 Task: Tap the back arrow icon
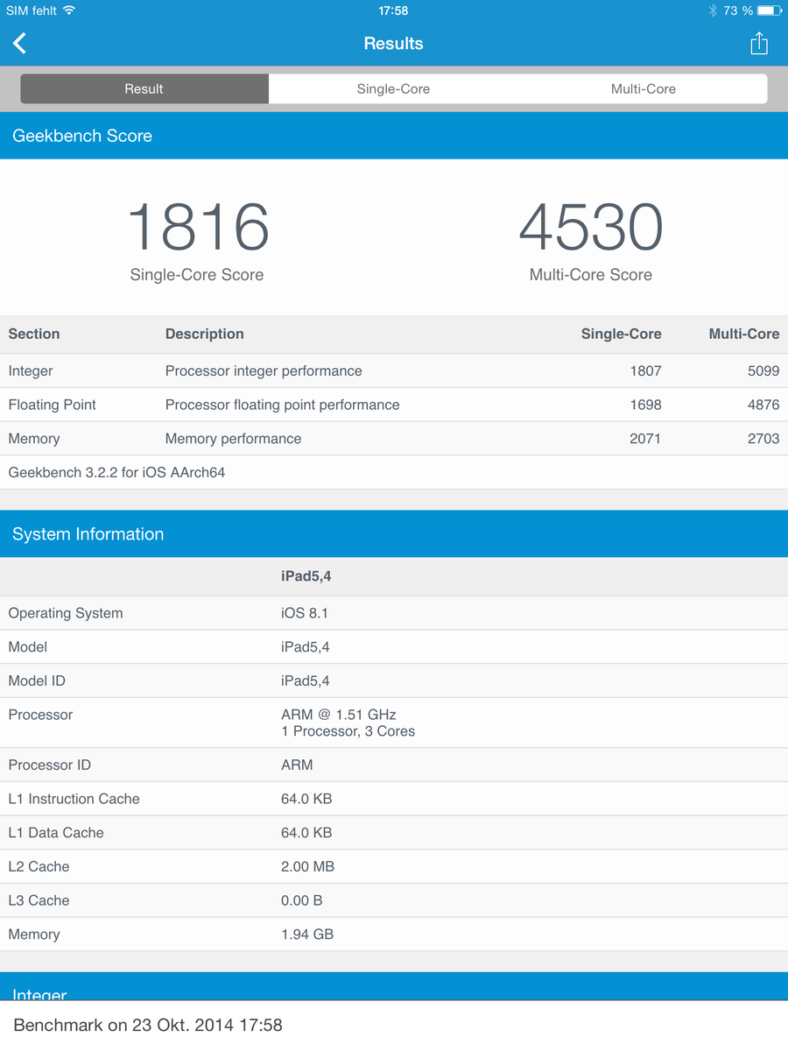[x=20, y=43]
